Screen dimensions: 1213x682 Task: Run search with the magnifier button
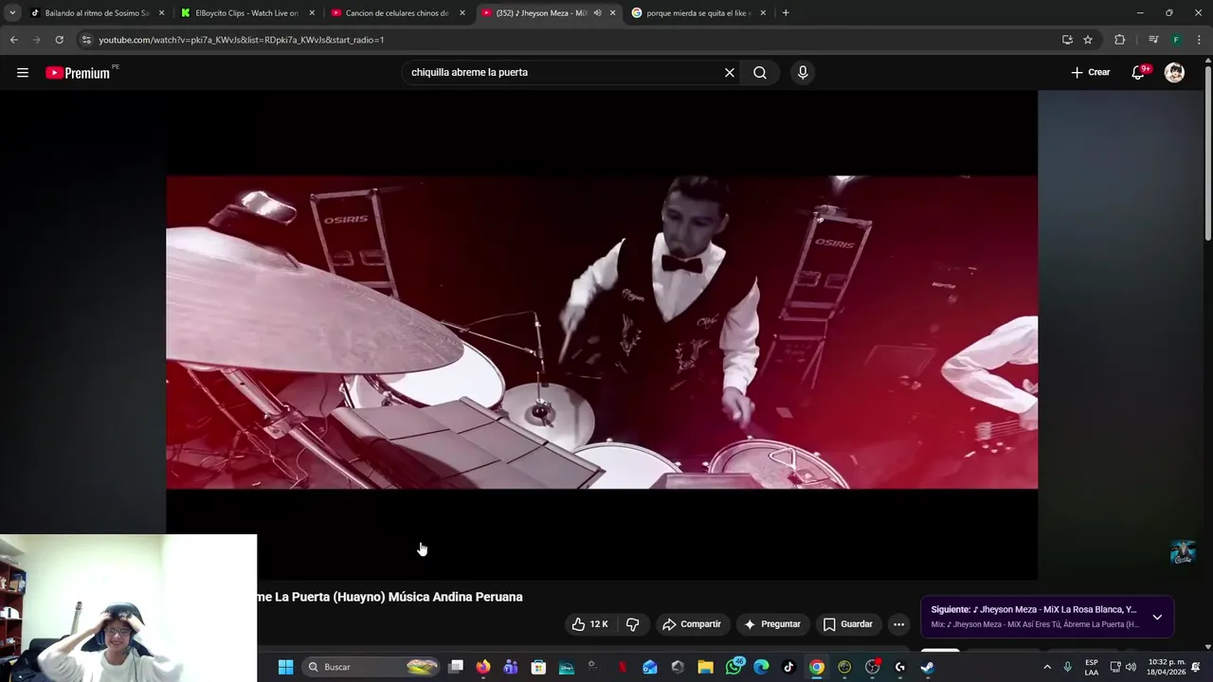(760, 72)
